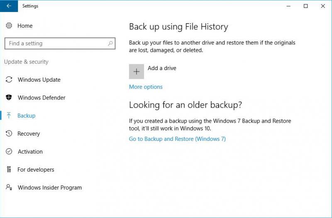Click the Home gear icon
The width and height of the screenshot is (332, 218).
pyautogui.click(x=9, y=26)
